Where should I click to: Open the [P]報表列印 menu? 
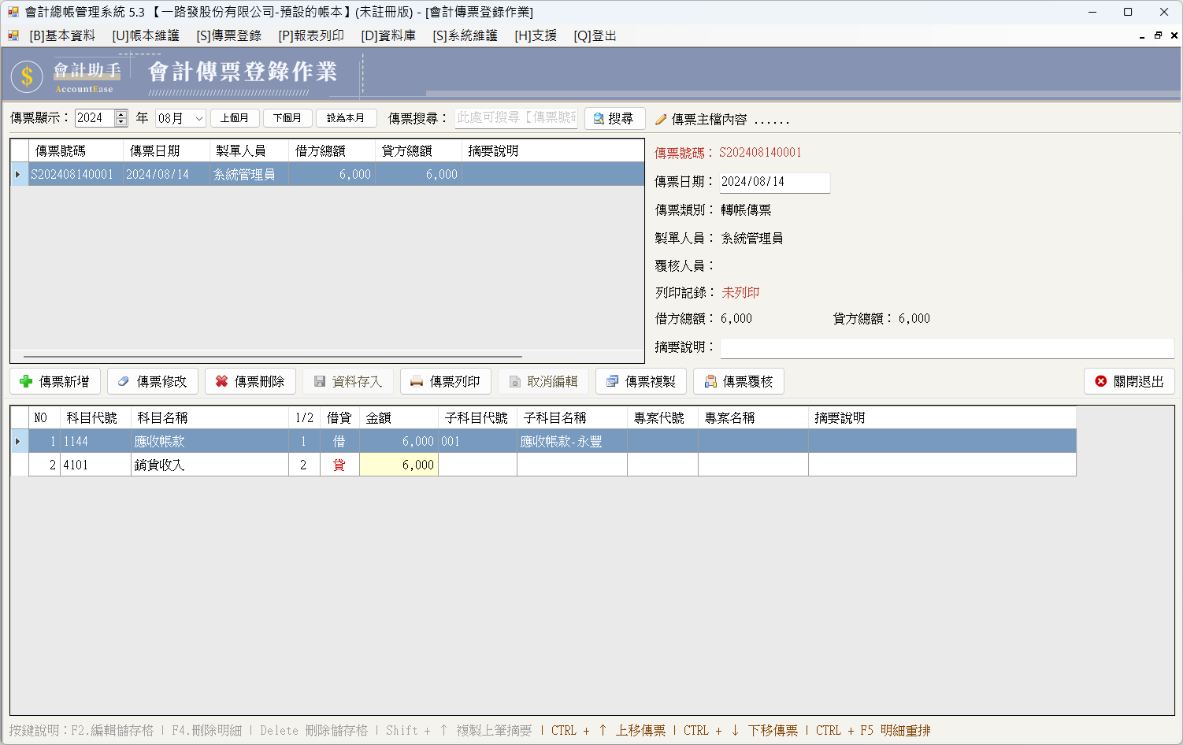click(311, 35)
